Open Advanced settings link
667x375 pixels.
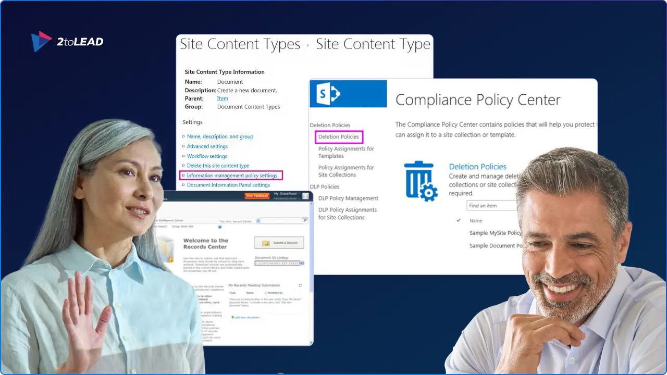click(207, 146)
